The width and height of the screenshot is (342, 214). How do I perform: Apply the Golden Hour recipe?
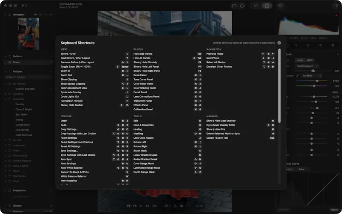coord(23,125)
